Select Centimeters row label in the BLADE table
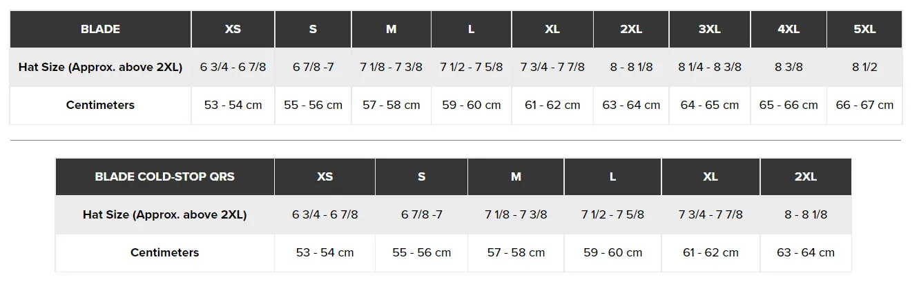Image resolution: width=919 pixels, height=293 pixels. (100, 105)
